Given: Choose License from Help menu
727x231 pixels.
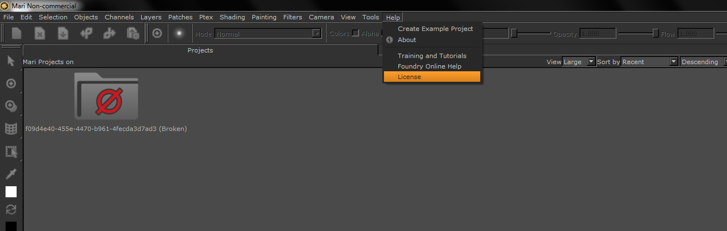Looking at the screenshot, I should point(433,77).
